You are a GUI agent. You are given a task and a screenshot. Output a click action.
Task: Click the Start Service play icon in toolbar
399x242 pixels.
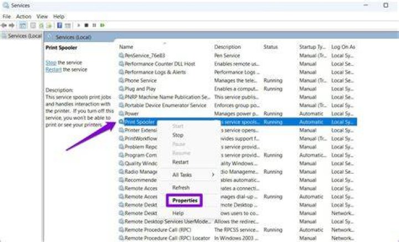point(79,25)
